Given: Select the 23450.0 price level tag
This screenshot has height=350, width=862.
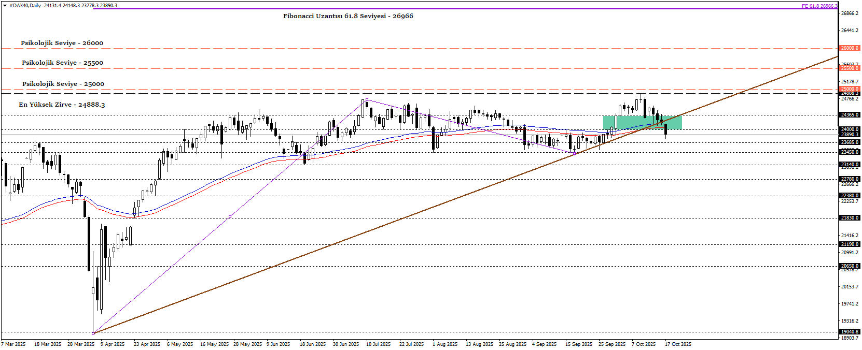Looking at the screenshot, I should coord(850,152).
